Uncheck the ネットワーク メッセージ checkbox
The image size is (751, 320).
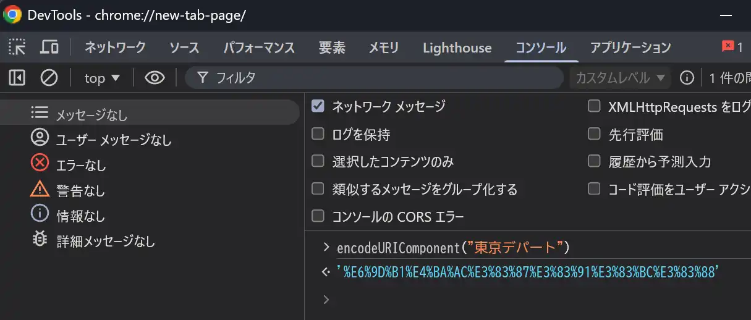click(x=318, y=106)
